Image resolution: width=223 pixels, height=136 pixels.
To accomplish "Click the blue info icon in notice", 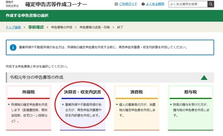I will (13, 47).
